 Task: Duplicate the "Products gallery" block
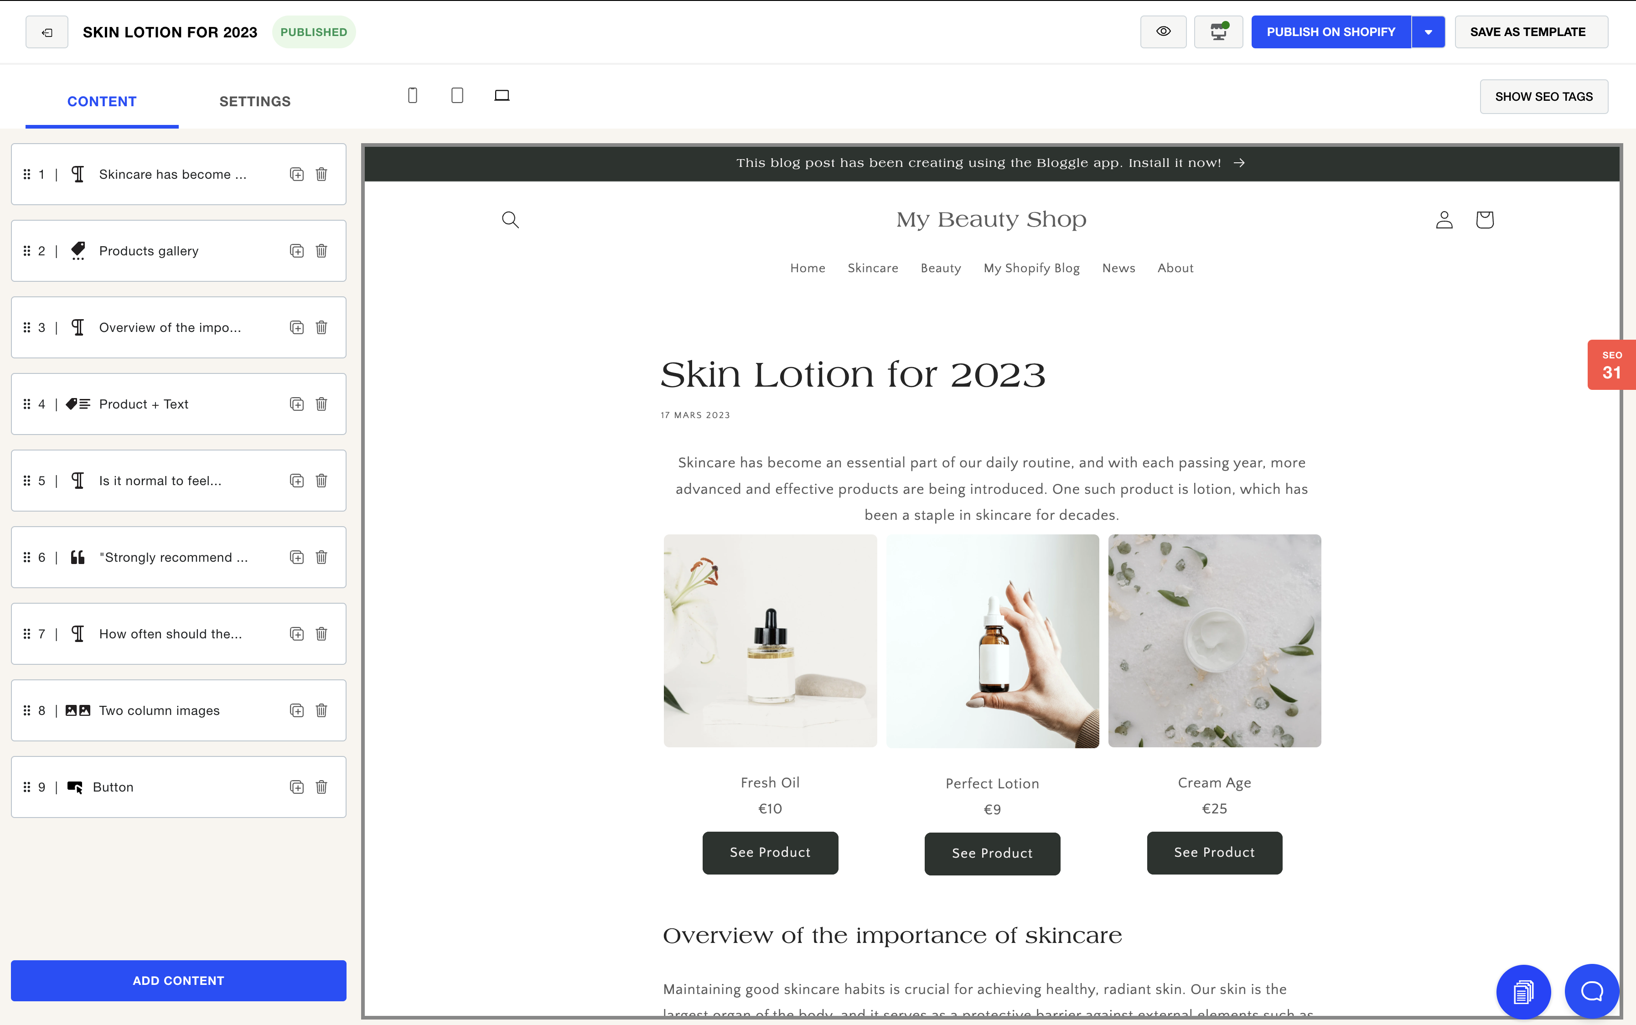pyautogui.click(x=296, y=250)
